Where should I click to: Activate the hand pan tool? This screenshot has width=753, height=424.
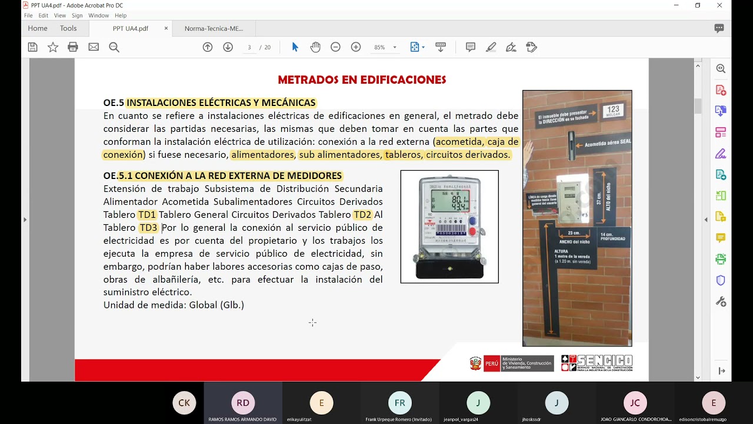click(x=315, y=47)
